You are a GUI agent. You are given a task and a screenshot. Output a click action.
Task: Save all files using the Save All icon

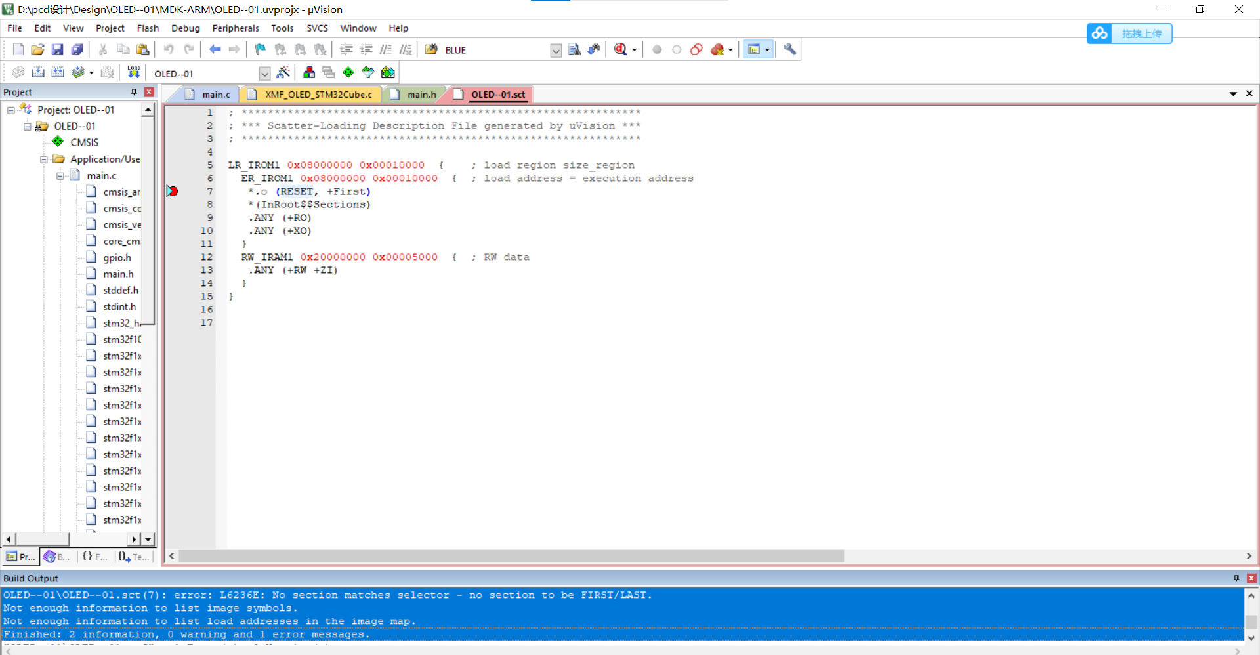77,49
